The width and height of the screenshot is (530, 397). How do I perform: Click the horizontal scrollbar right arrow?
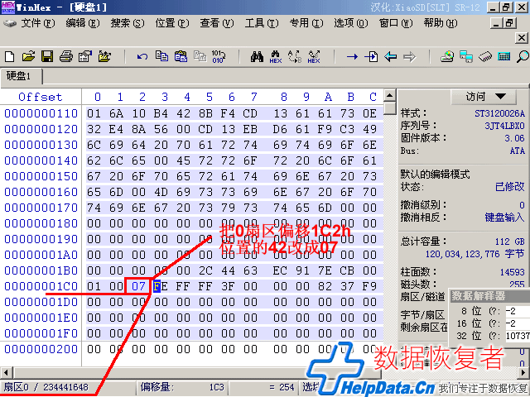click(524, 373)
